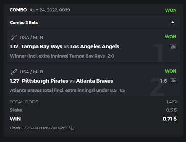Click baseball icon beside first USA / MLB
Image resolution: width=186 pixels, height=142 pixels.
tap(14, 38)
